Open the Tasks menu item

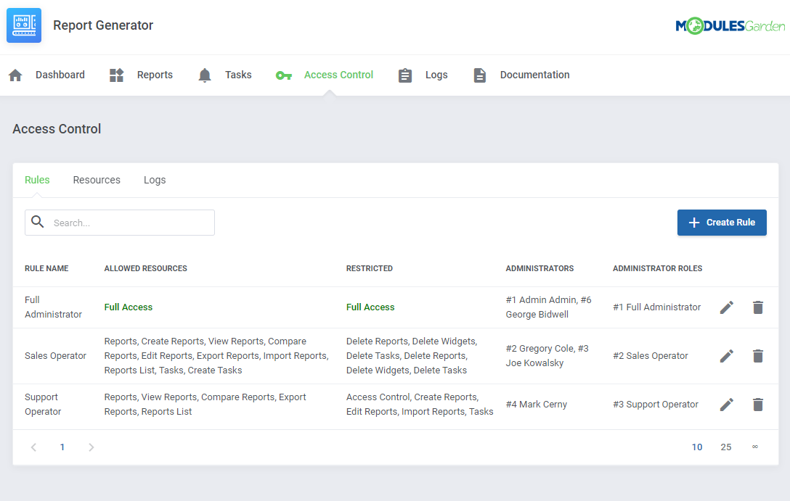pos(238,75)
